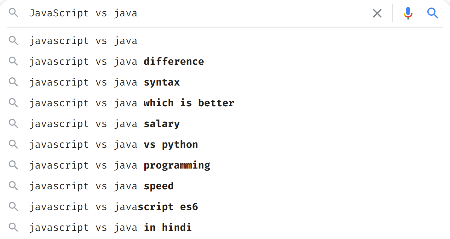The height and width of the screenshot is (239, 450).
Task: Select 'javascript vs java which is better'
Action: 225,103
